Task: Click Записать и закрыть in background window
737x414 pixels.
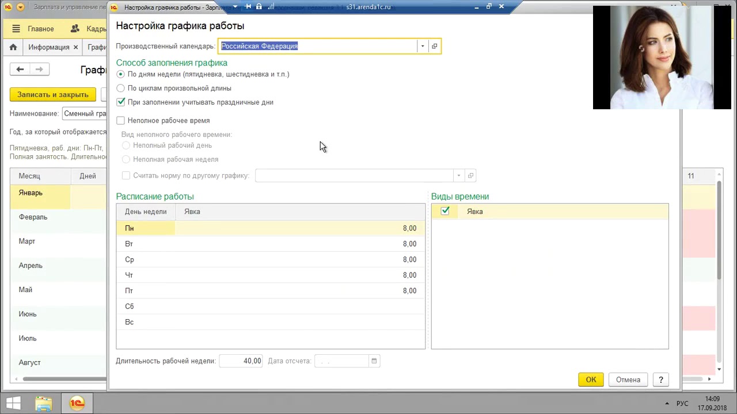Action: 53,94
